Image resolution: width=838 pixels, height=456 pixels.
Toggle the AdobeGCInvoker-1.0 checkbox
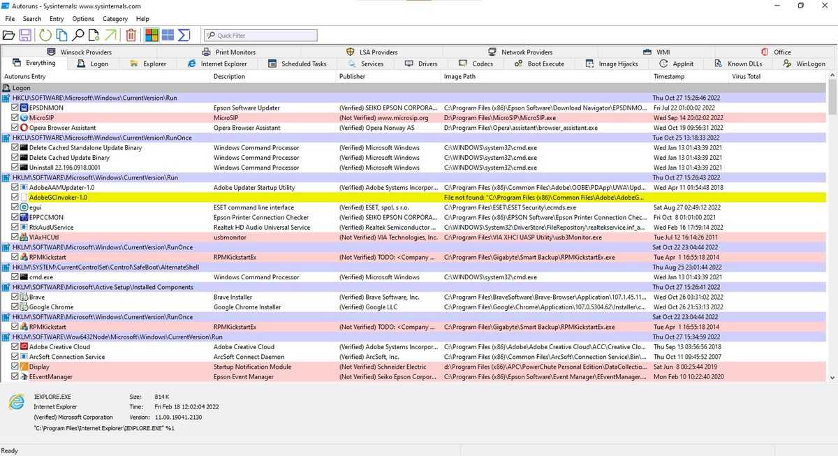point(15,198)
